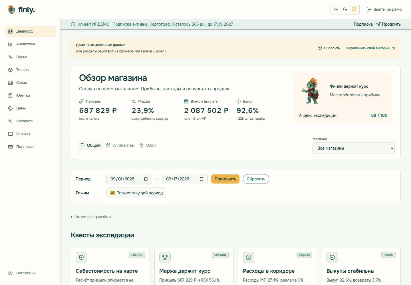Click trophy icon on Маржа держит курс card
Image resolution: width=411 pixels, height=285 pixels.
pyautogui.click(x=165, y=257)
